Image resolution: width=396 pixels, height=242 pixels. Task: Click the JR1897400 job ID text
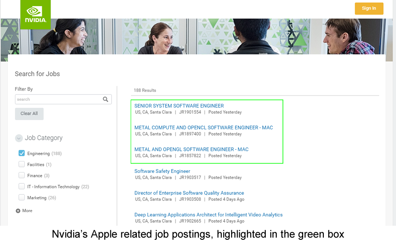point(190,134)
